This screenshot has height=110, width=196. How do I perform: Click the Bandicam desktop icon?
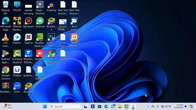click(28, 22)
